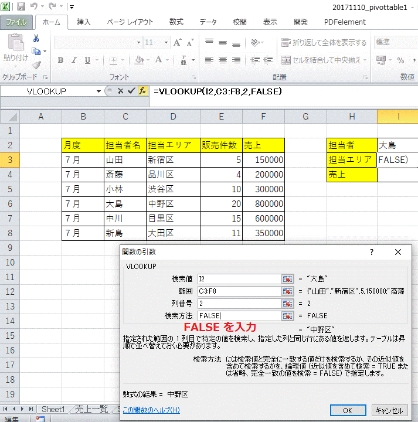This screenshot has width=418, height=422.
Task: Cancel formula entry with the X icon
Action: point(120,91)
